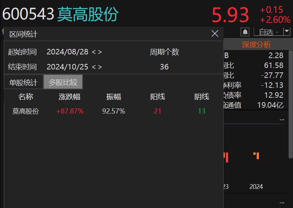Click the 名称 column header
Viewport: 293px width, 208px height.
tap(26, 97)
